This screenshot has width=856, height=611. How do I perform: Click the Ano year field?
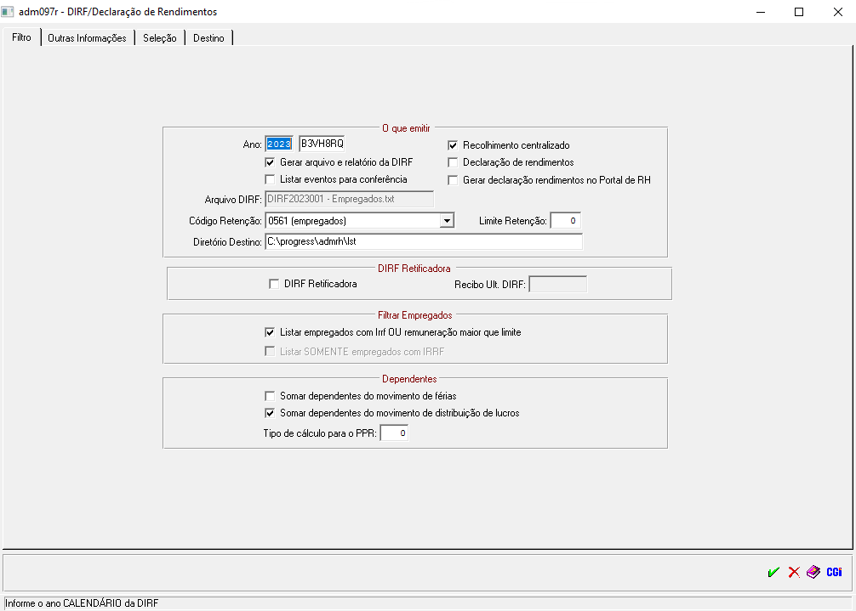pyautogui.click(x=279, y=144)
